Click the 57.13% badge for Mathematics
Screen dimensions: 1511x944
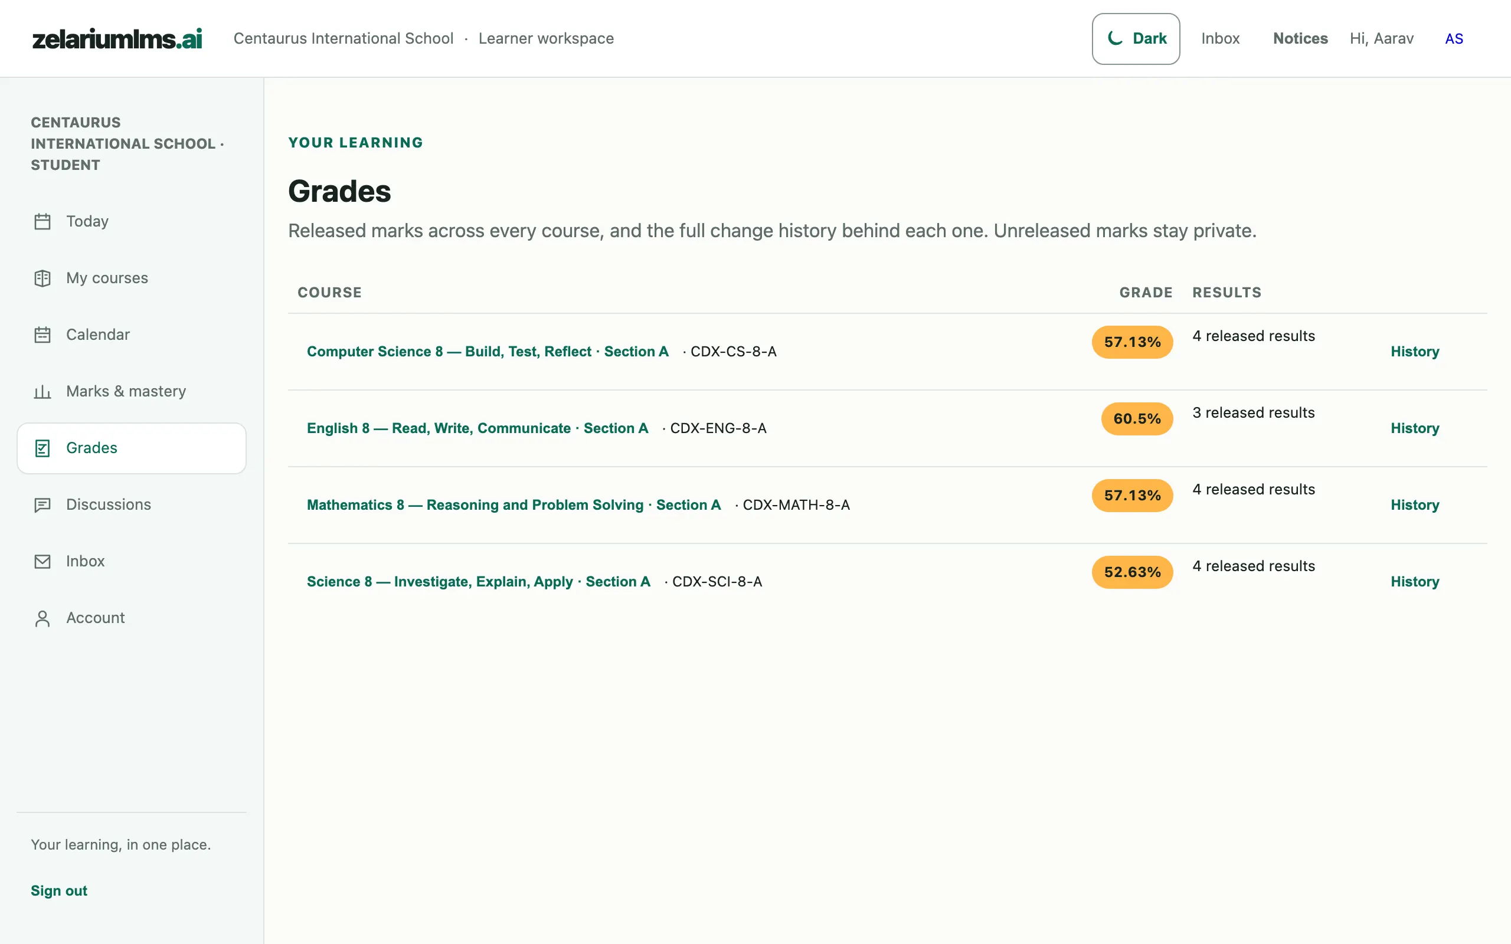[x=1132, y=496]
